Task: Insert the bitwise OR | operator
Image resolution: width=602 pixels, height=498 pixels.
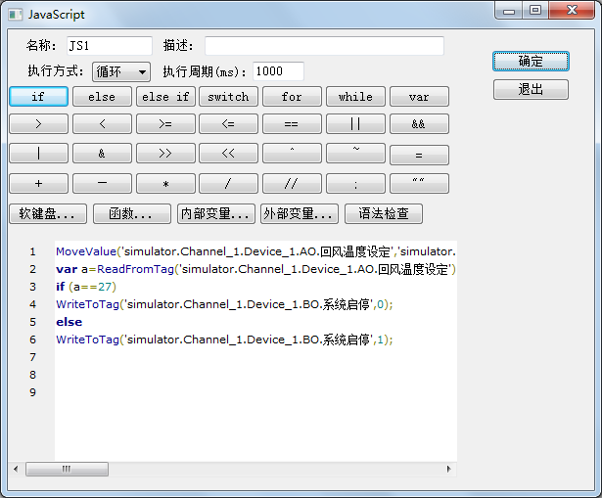Action: [x=38, y=153]
